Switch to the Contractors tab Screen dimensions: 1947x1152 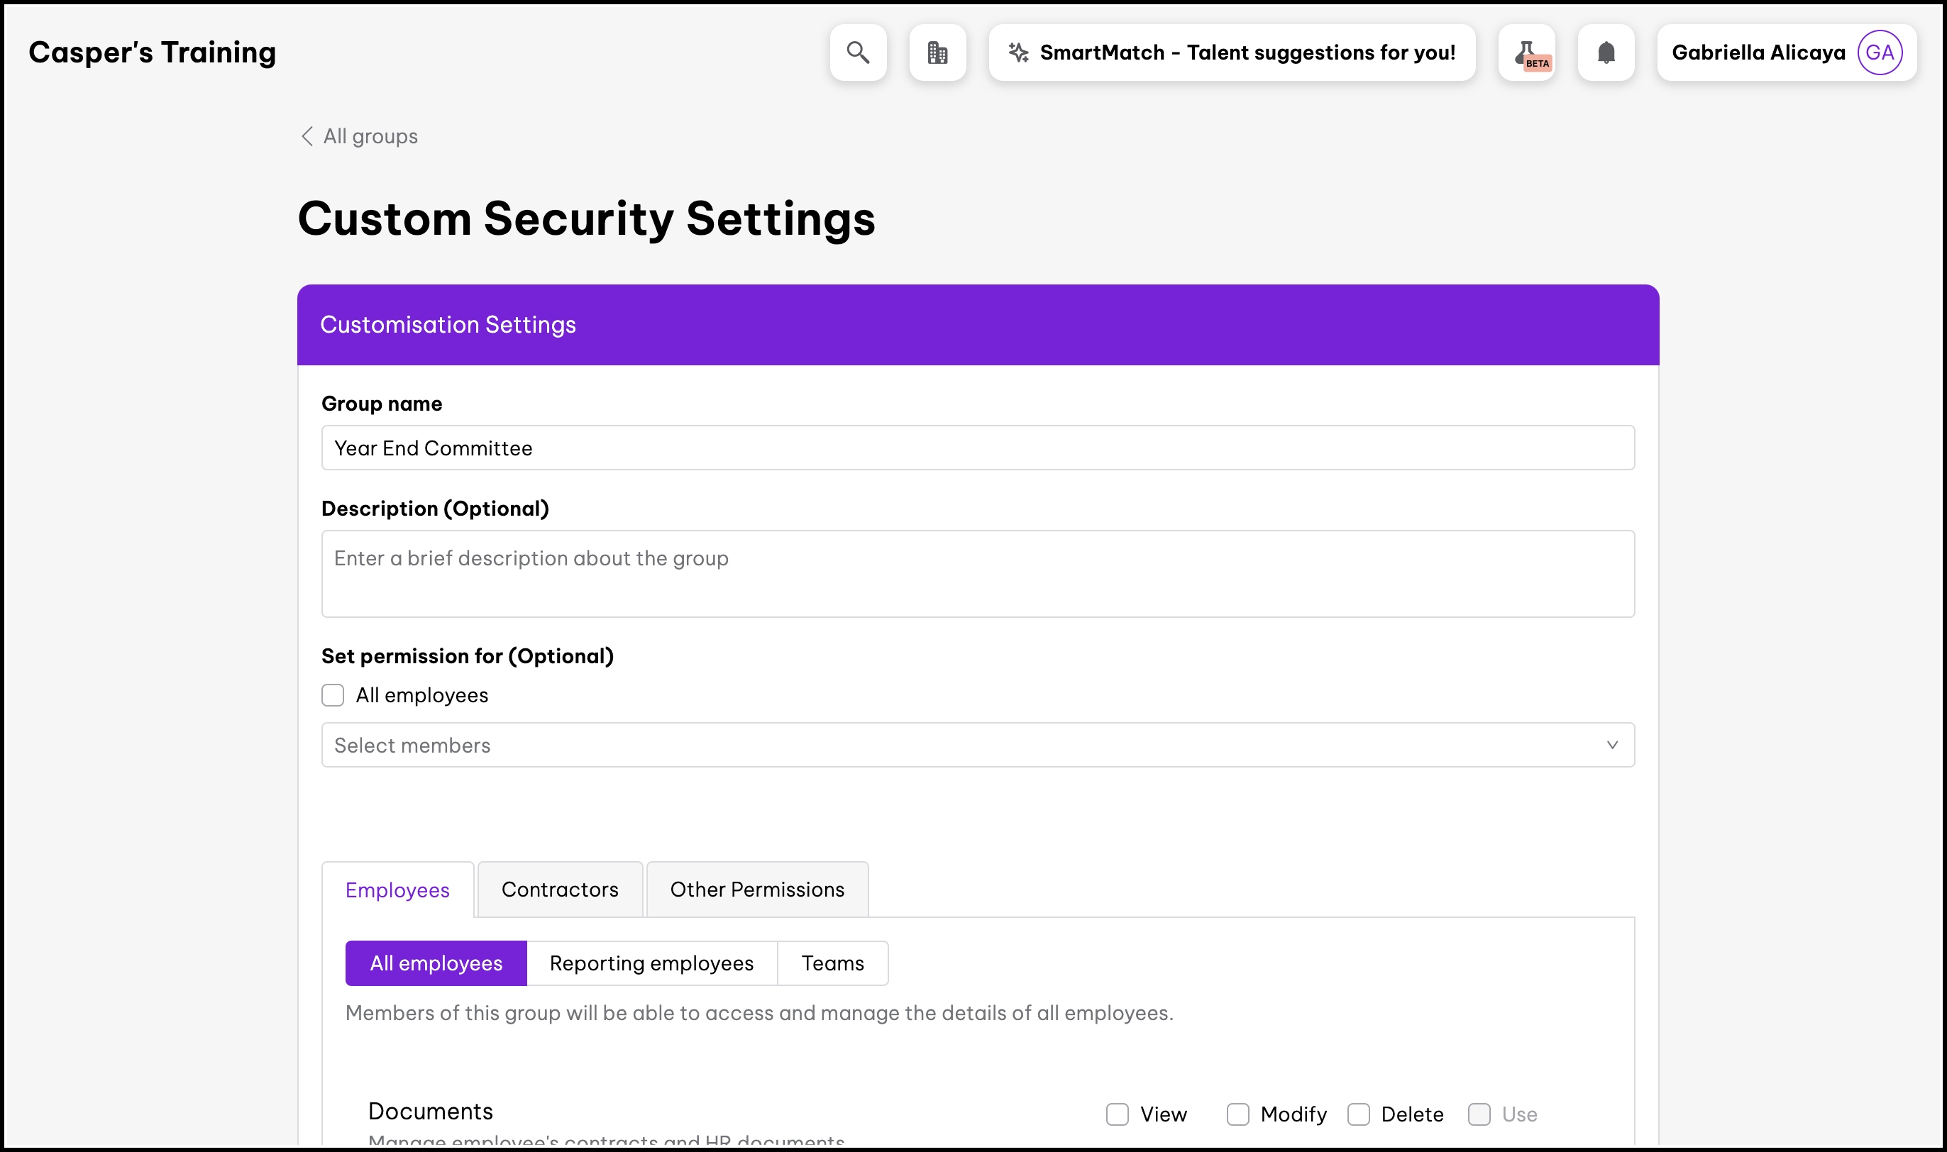560,890
